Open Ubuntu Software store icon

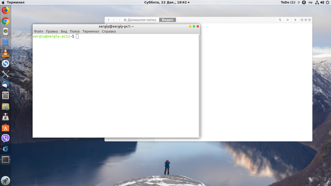point(5,128)
